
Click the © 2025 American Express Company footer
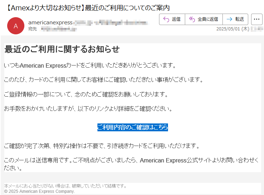(x=39, y=191)
